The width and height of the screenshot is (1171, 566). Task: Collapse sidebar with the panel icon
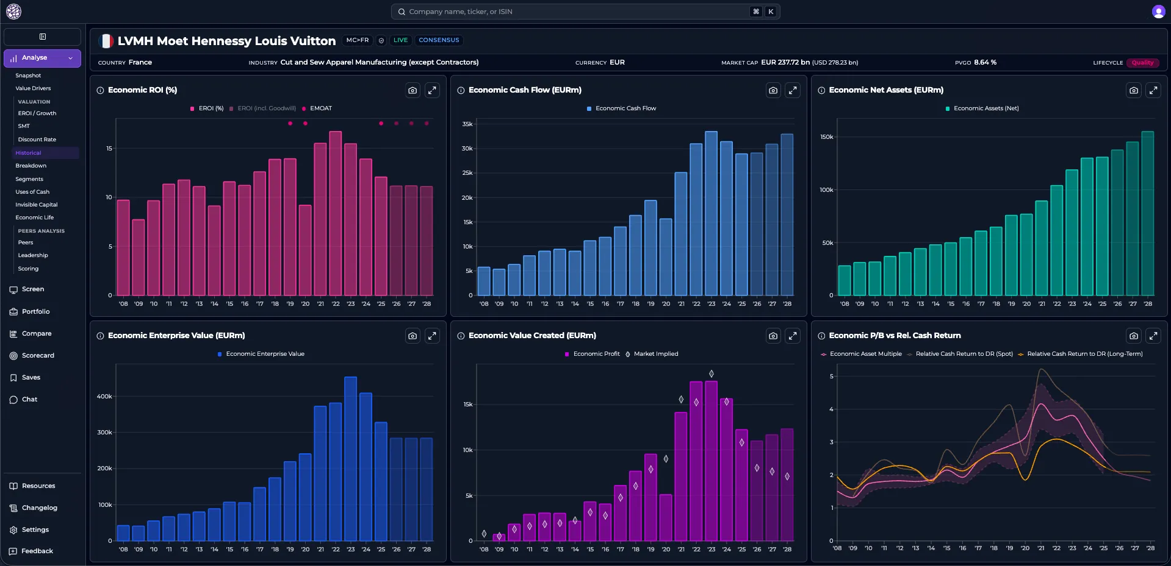[43, 37]
